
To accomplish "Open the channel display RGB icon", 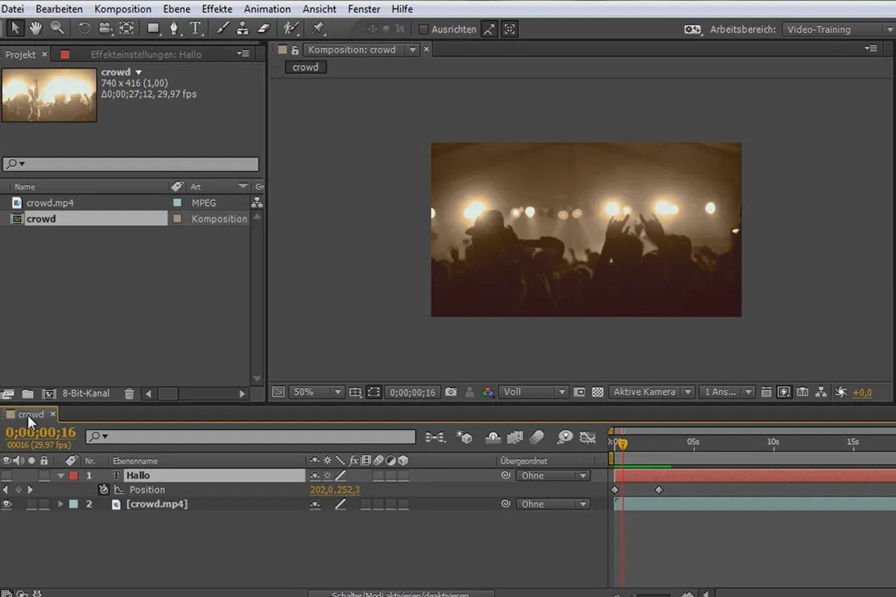I will (488, 392).
